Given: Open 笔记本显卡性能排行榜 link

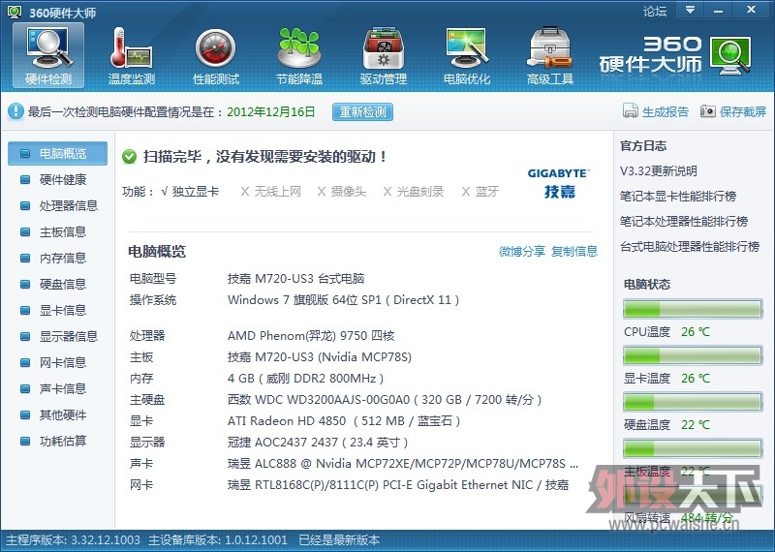Looking at the screenshot, I should tap(678, 197).
